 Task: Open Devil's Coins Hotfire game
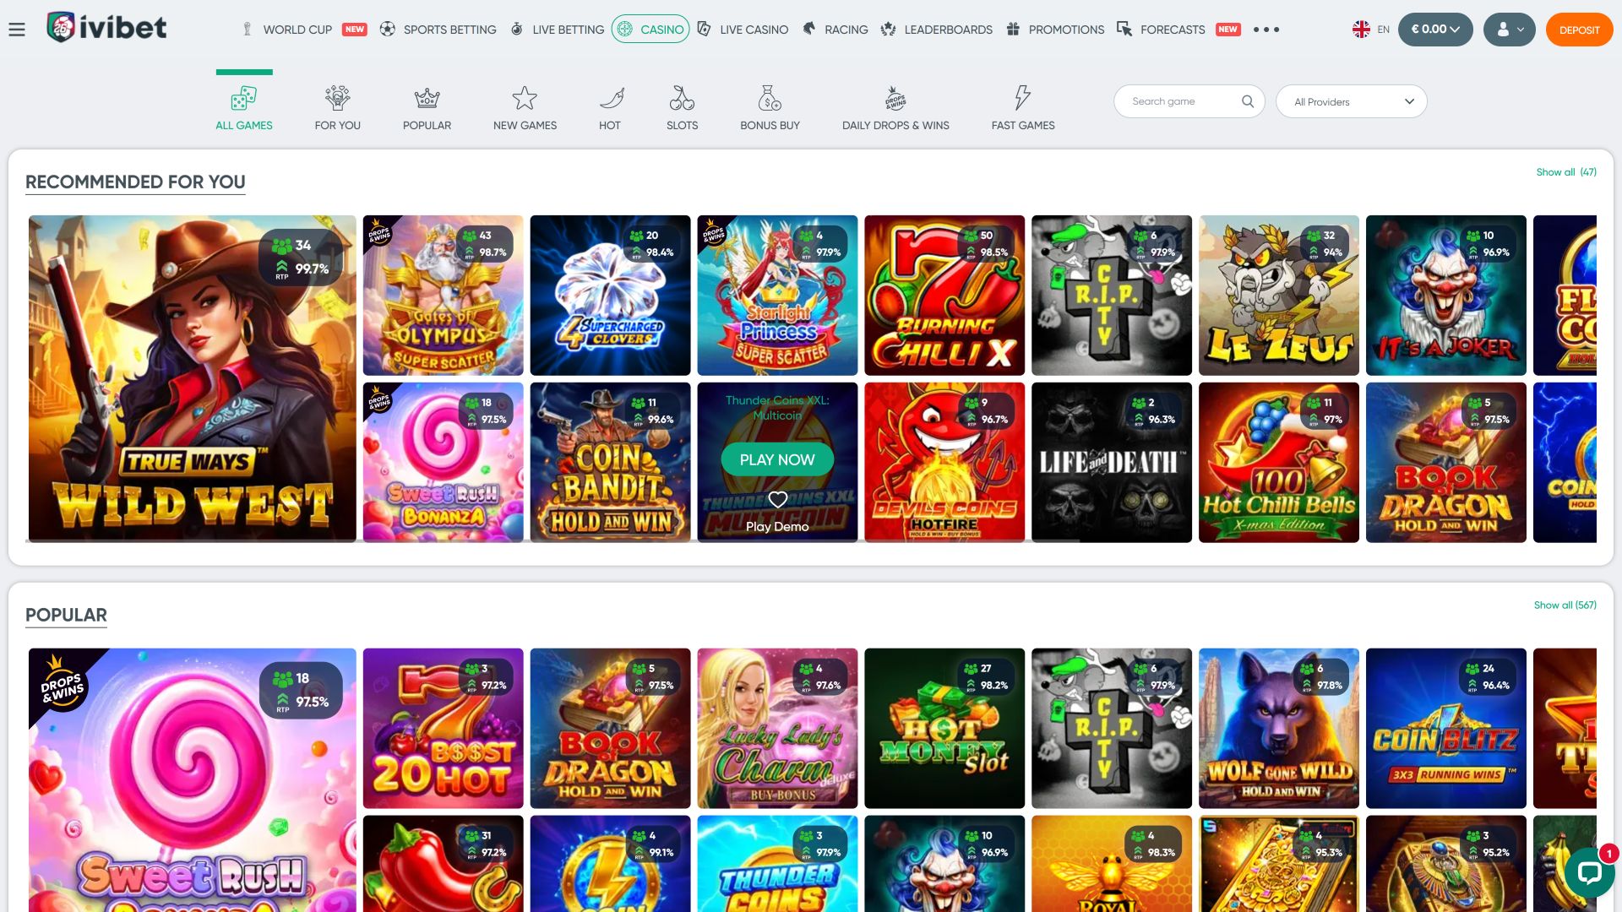[x=944, y=463]
